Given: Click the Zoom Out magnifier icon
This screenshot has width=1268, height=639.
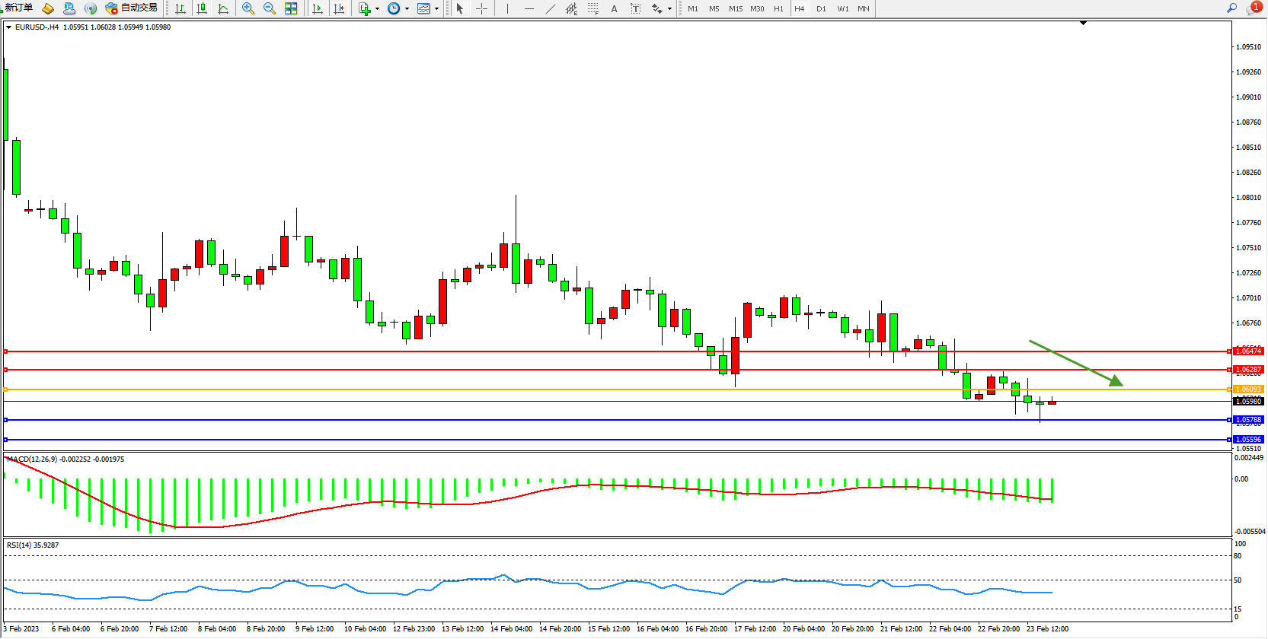Looking at the screenshot, I should [x=269, y=8].
